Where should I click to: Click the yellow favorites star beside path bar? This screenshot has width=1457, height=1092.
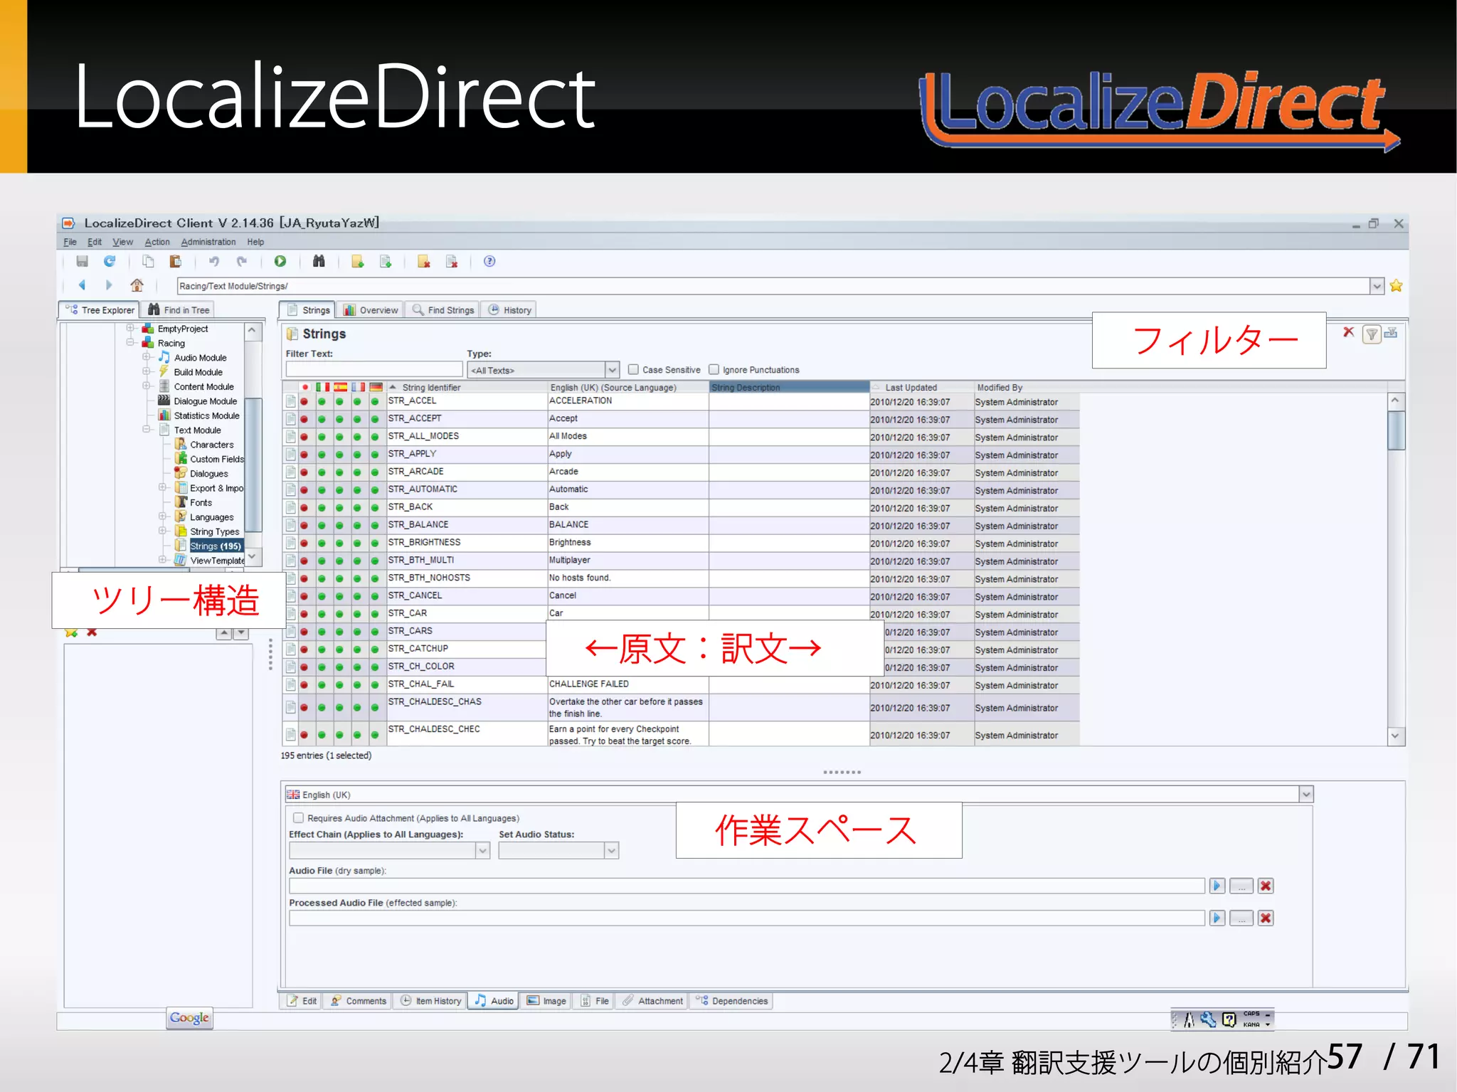point(1397,286)
